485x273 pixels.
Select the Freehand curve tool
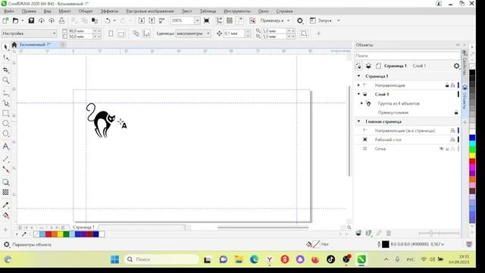[x=5, y=93]
